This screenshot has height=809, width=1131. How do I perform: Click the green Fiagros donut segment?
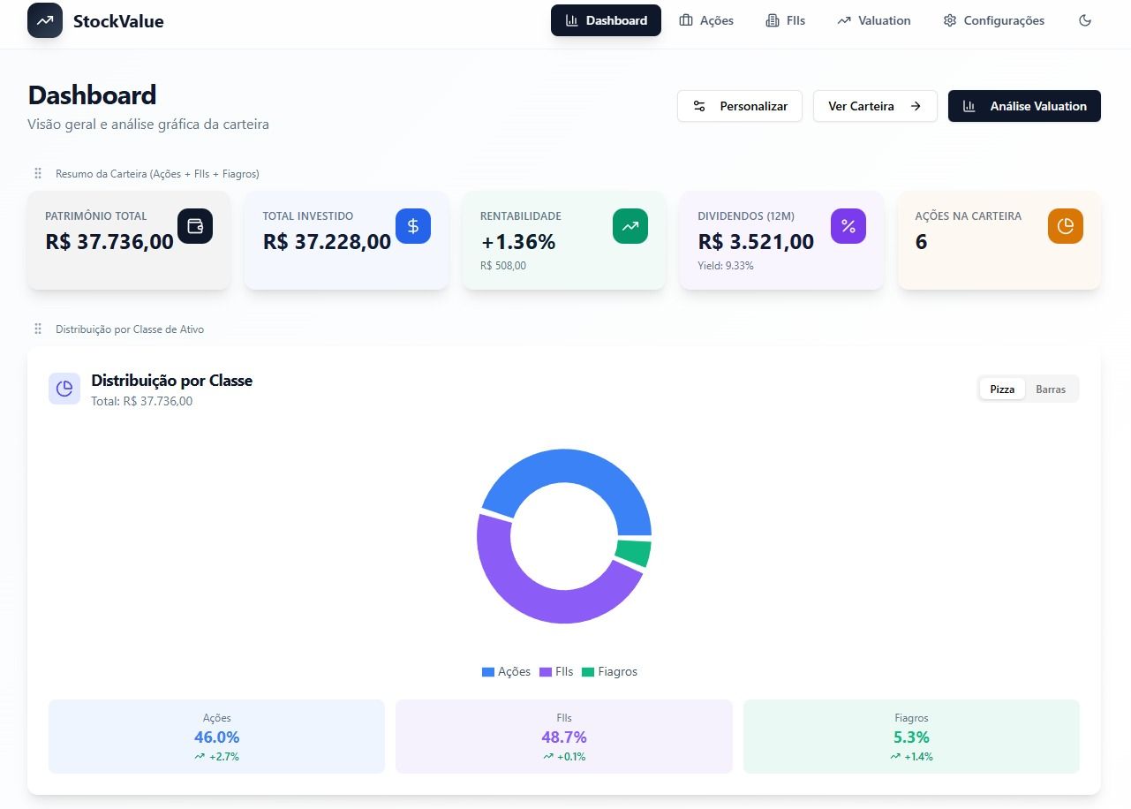(634, 554)
